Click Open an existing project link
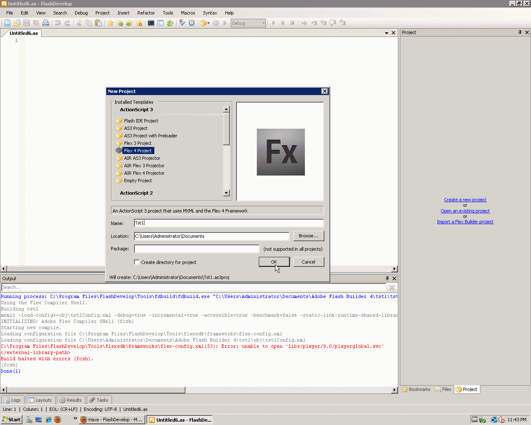Screen dimensions: 531x425 click(x=465, y=211)
